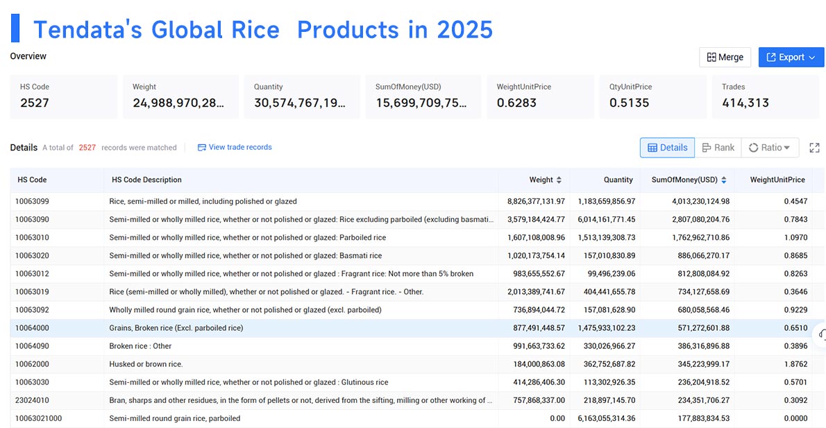Viewport: 826px width, 428px height.
Task: Select HS code 10063010 cell
Action: (x=32, y=237)
